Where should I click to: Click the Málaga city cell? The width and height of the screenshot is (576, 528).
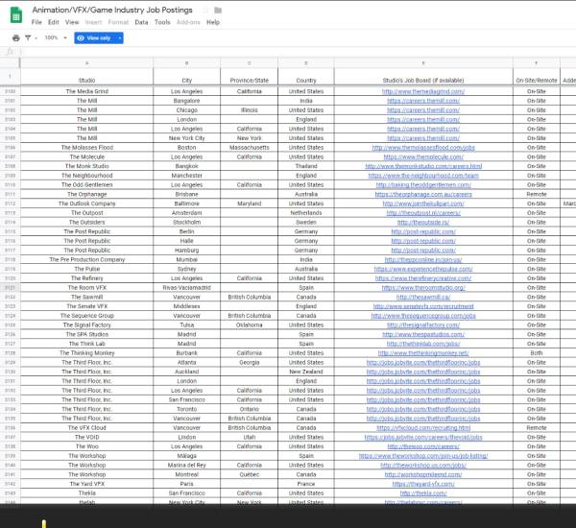[186, 456]
